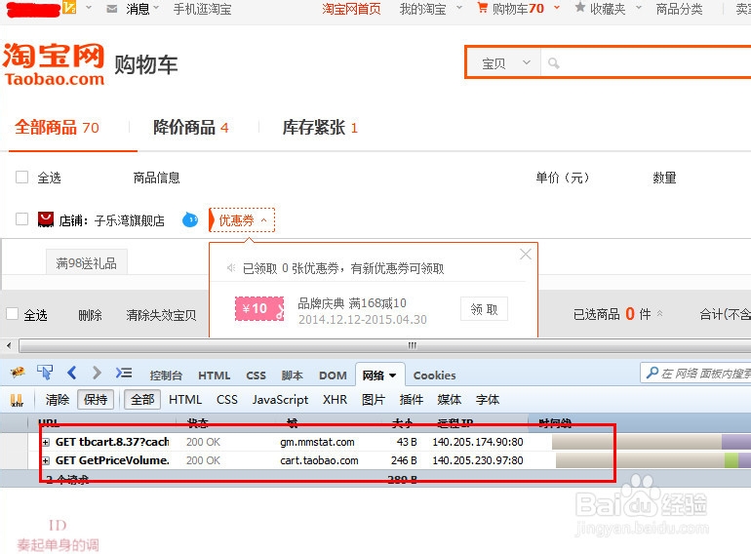Filter network requests by 图片
Image resolution: width=751 pixels, height=554 pixels.
tap(374, 399)
